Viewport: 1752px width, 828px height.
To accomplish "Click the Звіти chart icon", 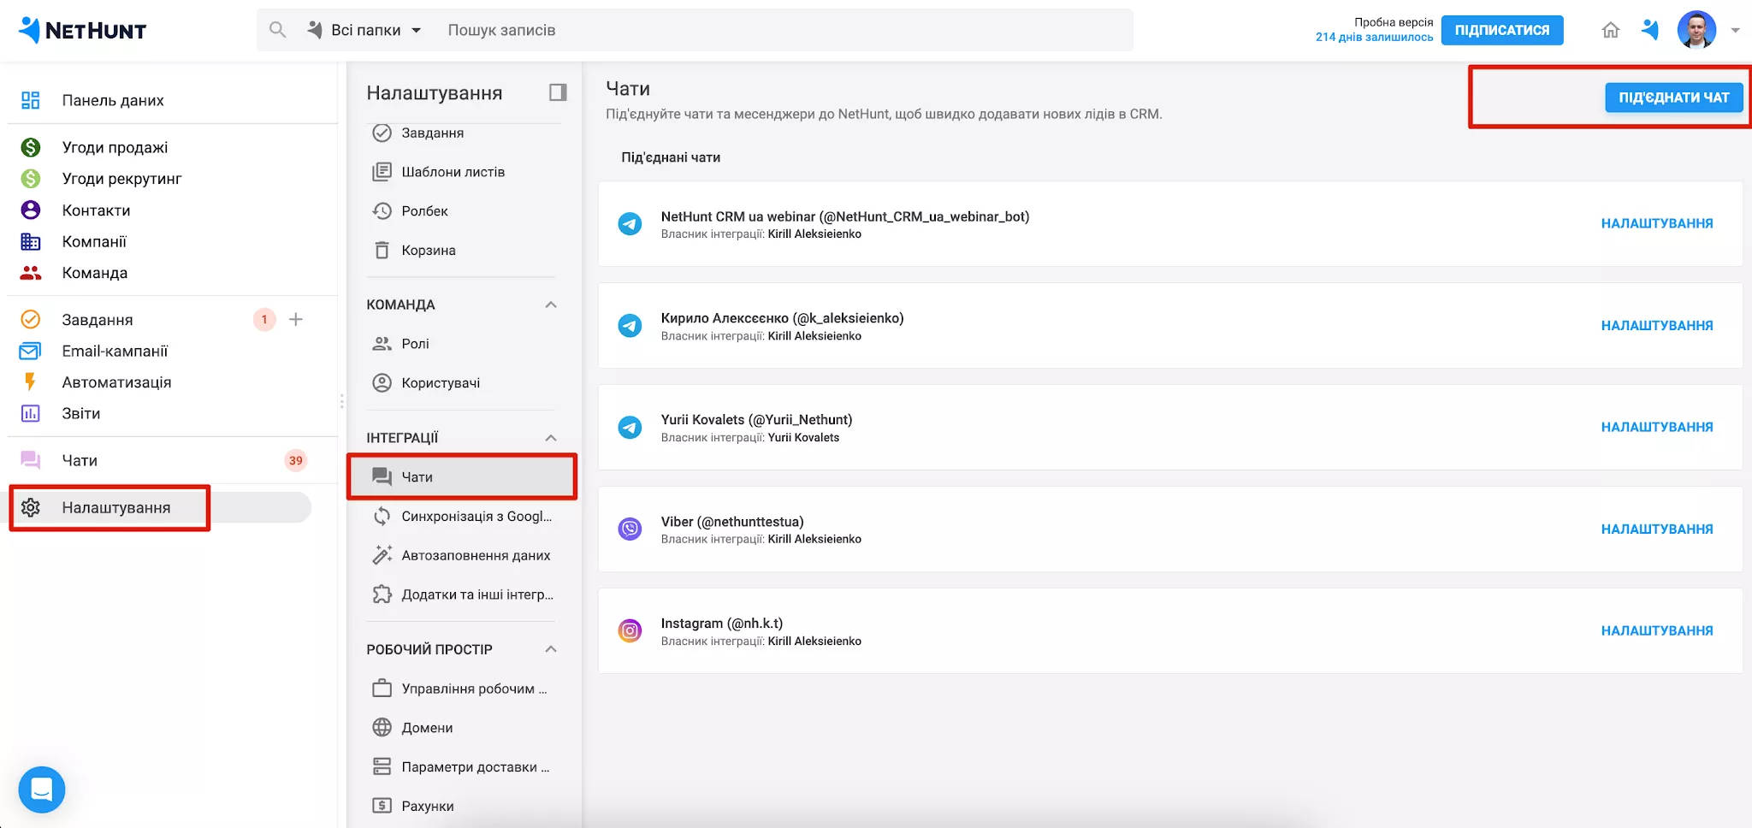I will coord(31,413).
